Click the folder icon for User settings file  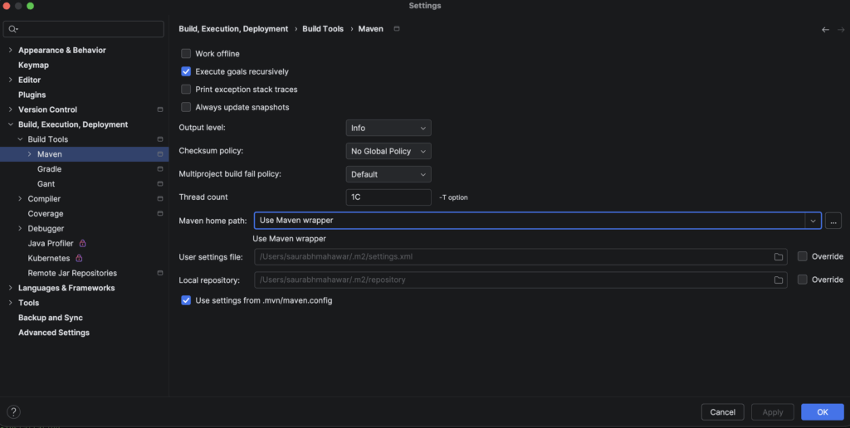779,257
